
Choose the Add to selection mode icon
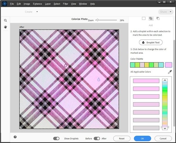(151, 18)
